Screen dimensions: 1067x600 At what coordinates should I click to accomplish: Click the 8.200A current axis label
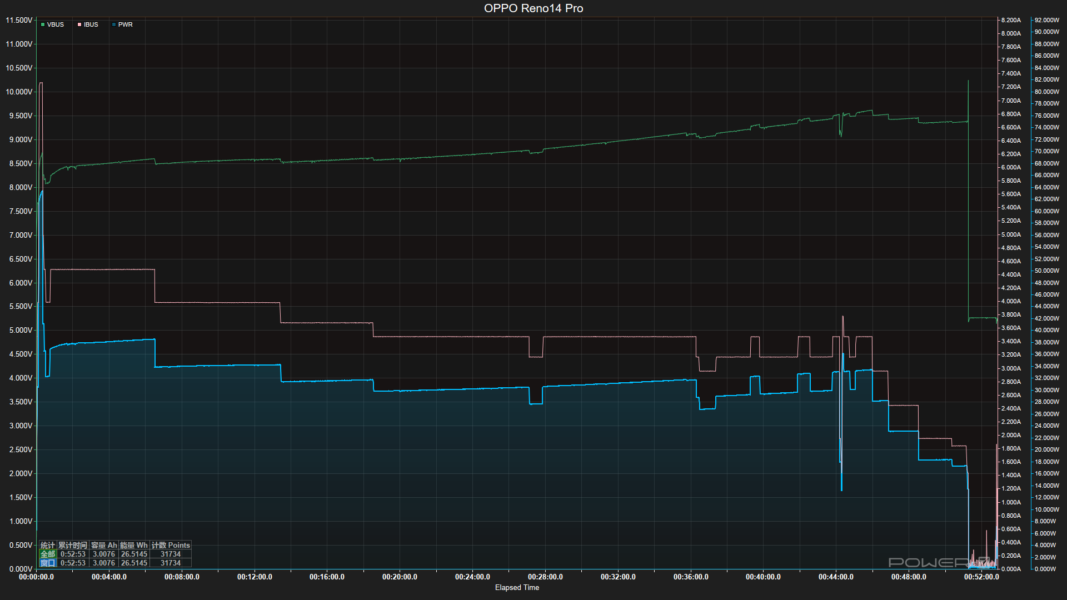(x=1011, y=20)
